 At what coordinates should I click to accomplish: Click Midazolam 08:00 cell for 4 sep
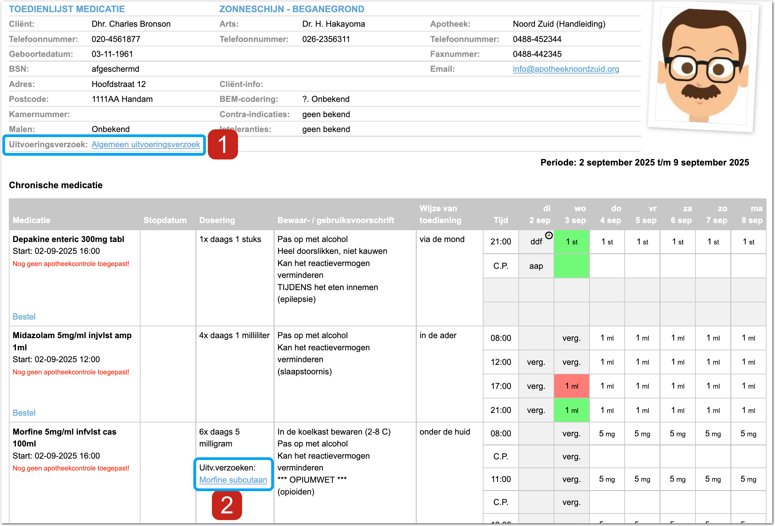point(607,338)
